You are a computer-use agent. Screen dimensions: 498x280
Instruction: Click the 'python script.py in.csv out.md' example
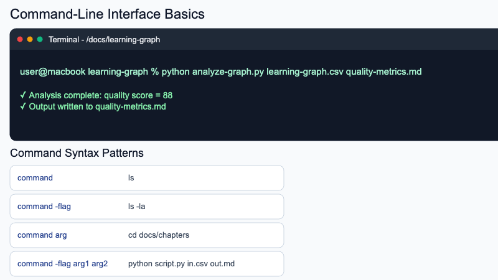(181, 264)
